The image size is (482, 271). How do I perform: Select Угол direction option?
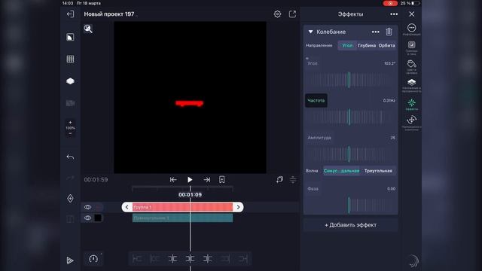click(x=347, y=45)
